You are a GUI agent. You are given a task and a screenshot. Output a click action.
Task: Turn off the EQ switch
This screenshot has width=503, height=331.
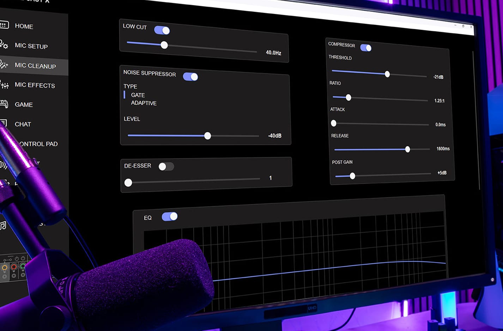170,216
